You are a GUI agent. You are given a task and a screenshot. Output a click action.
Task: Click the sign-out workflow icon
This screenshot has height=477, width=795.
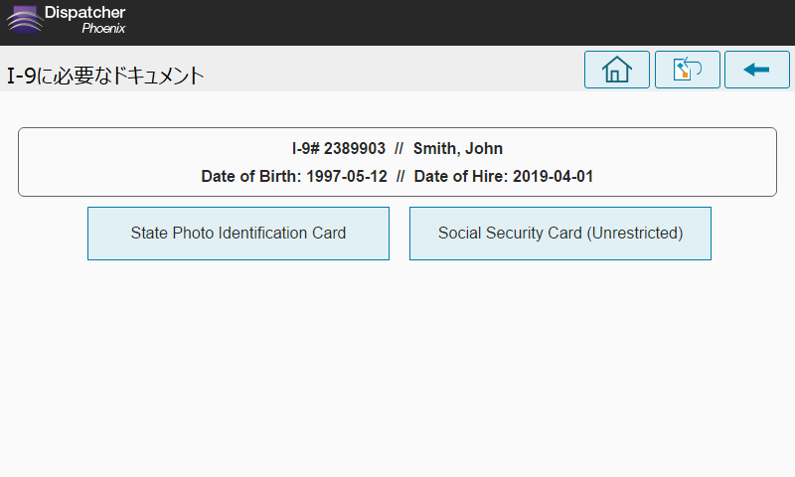click(x=687, y=70)
